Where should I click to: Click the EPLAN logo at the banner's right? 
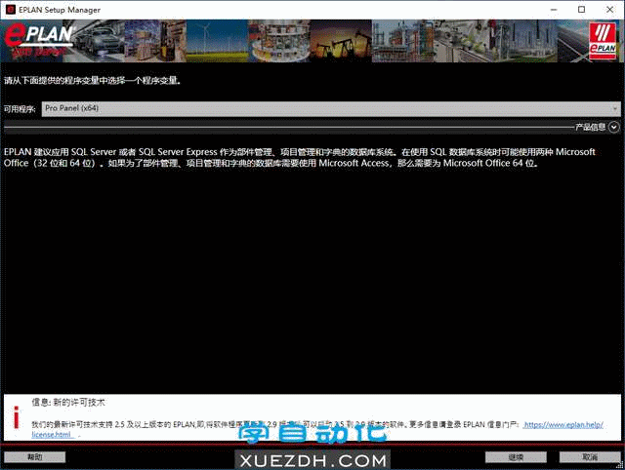pos(603,41)
